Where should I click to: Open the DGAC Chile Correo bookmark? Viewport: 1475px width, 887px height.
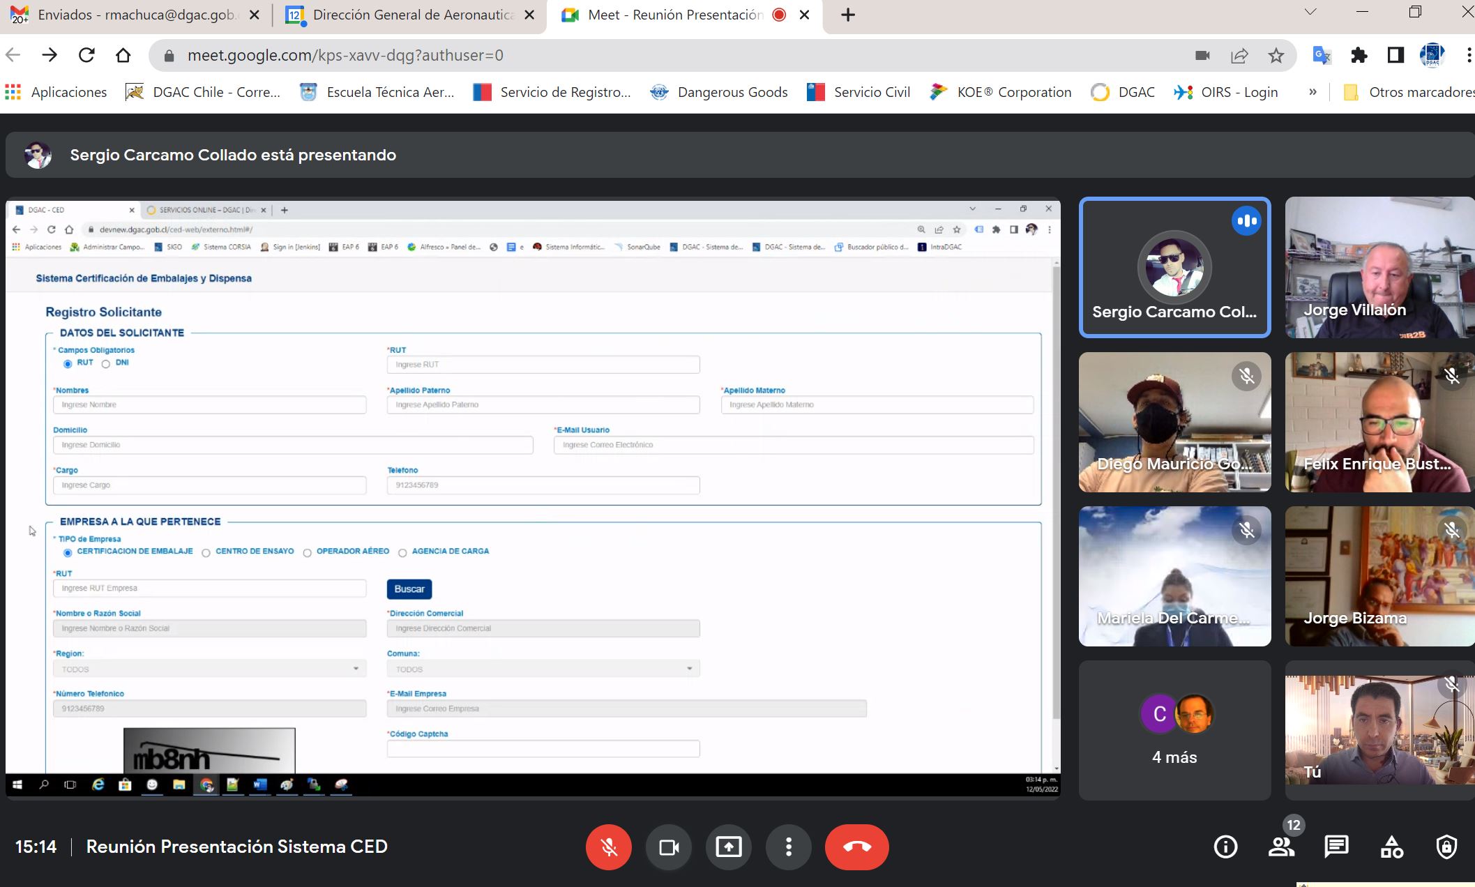[204, 92]
